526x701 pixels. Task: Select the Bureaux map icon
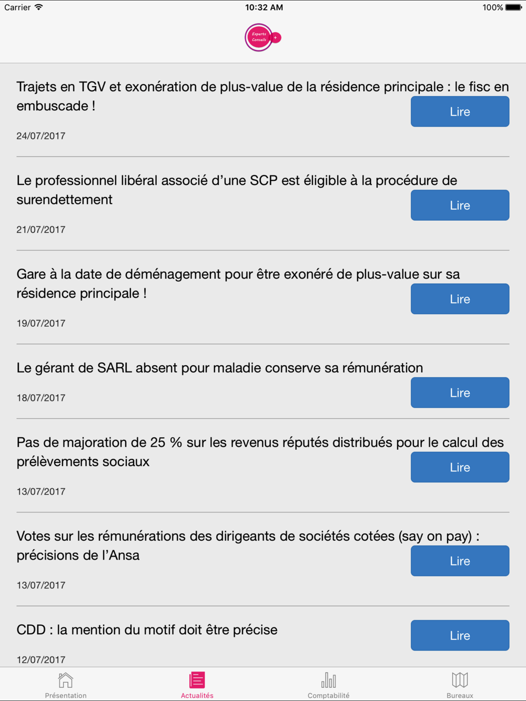pos(460,680)
